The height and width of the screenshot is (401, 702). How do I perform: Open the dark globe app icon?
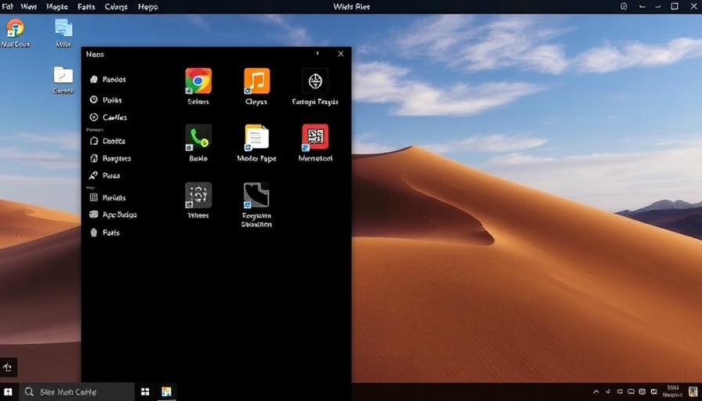(315, 81)
